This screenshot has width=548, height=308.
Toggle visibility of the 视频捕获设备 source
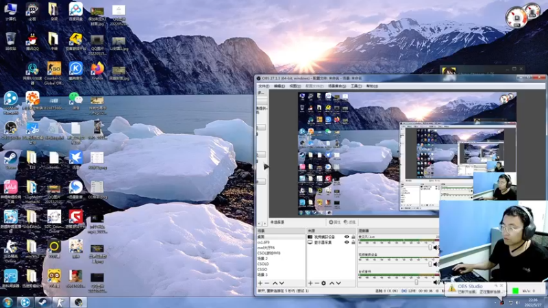[x=347, y=237]
